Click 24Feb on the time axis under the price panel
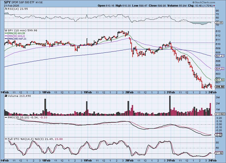 [212, 92]
